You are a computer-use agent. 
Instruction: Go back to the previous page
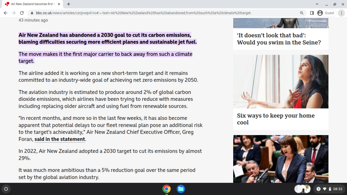pyautogui.click(x=6, y=13)
